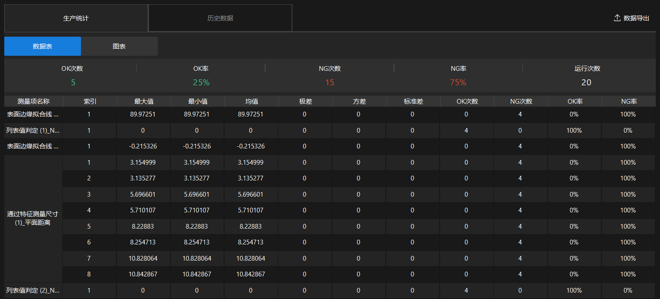This screenshot has width=660, height=299.
Task: Expand the 列表值判定 (1)_N... row
Action: click(33, 130)
